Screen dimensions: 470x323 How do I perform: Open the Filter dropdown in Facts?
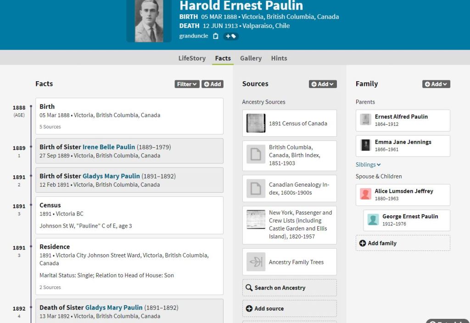coord(187,84)
